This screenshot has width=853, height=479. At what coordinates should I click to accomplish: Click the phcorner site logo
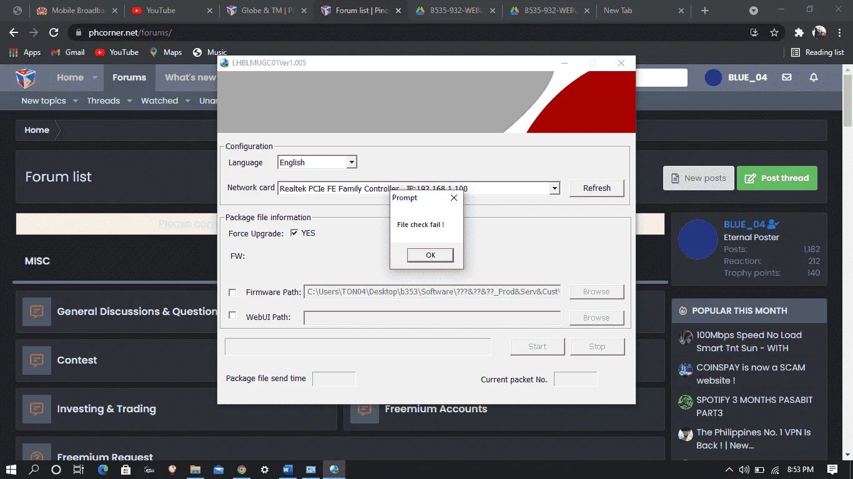pos(26,78)
